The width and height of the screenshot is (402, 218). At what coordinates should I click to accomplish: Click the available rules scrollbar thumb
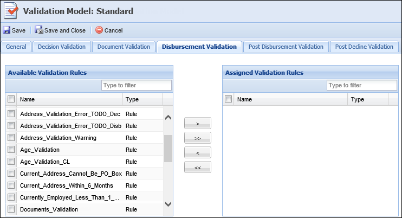(x=168, y=149)
